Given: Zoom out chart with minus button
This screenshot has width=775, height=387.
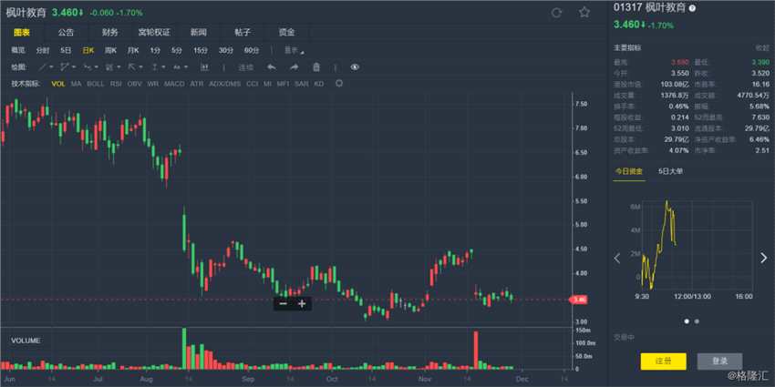Looking at the screenshot, I should click(283, 303).
